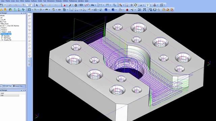Open the Spline tool dropdown arrow
216x121 pixels.
[89, 5]
